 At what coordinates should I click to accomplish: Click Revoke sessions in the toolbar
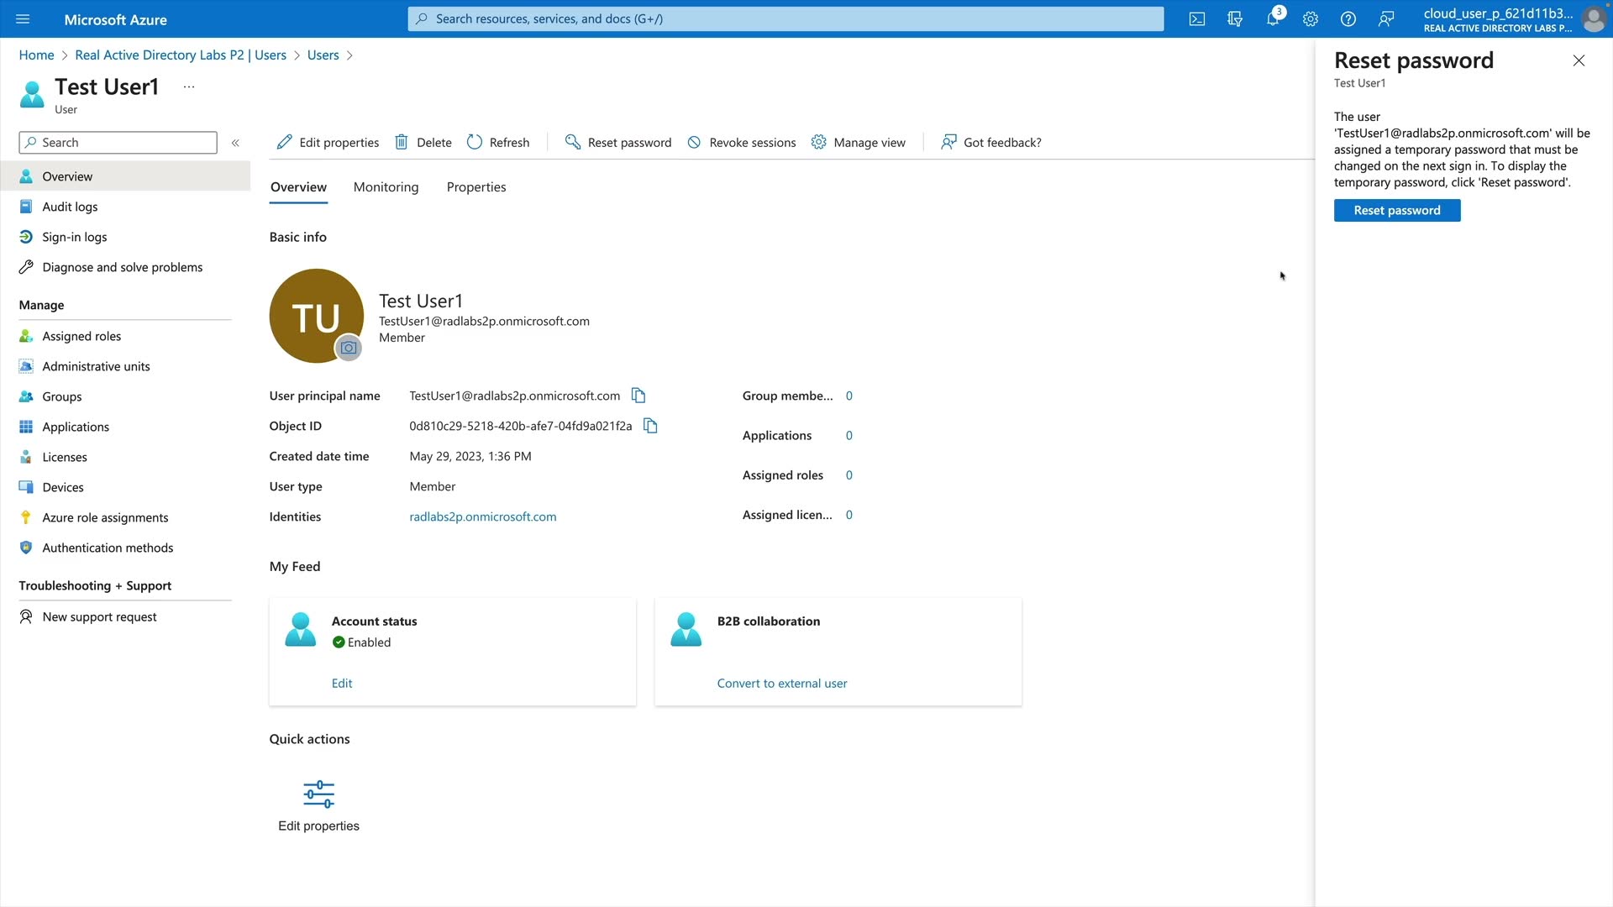[x=742, y=143]
